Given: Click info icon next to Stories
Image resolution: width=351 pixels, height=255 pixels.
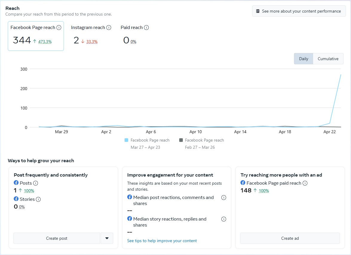Looking at the screenshot, I should click(x=38, y=199).
